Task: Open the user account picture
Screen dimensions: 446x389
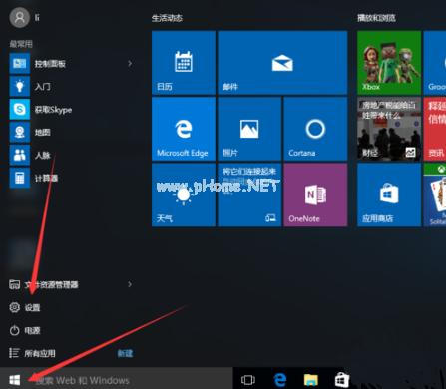Action: click(x=20, y=17)
